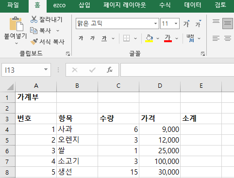Open font group dialog launcher
Viewport: 234px width, 178px height.
point(203,54)
